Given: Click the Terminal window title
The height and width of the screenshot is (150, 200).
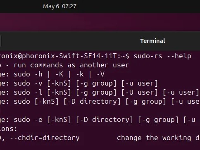Looking at the screenshot, I should point(152,41).
